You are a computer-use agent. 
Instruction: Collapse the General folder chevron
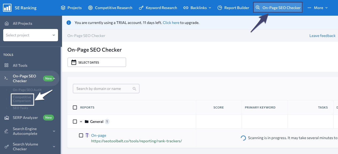point(81,122)
